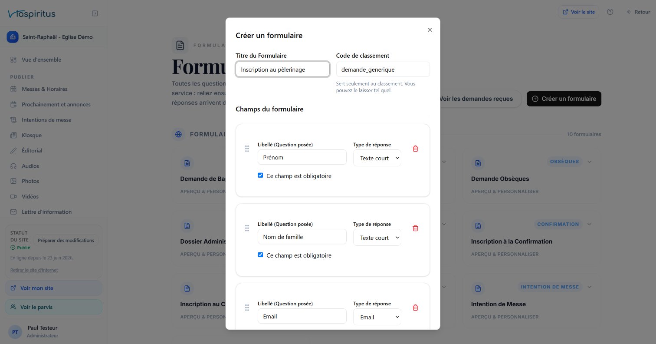Click the Saint-Raphaël church icon
656x344 pixels.
pos(13,37)
